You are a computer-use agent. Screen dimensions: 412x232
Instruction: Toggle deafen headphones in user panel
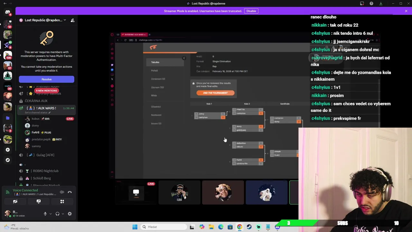click(57, 214)
